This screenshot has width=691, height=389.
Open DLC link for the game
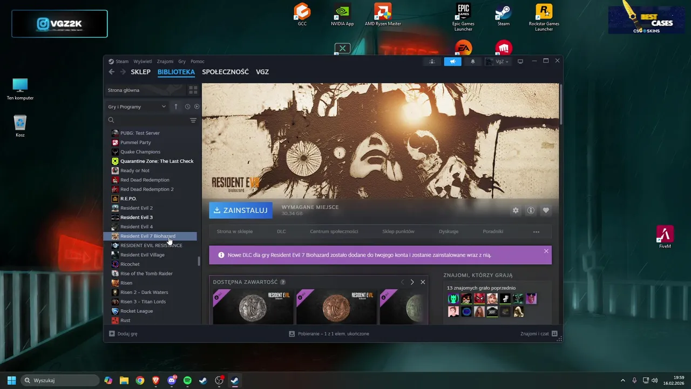[281, 232]
